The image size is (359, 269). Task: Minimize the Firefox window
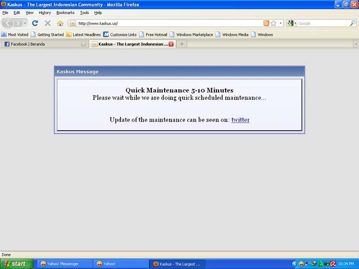pyautogui.click(x=338, y=4)
